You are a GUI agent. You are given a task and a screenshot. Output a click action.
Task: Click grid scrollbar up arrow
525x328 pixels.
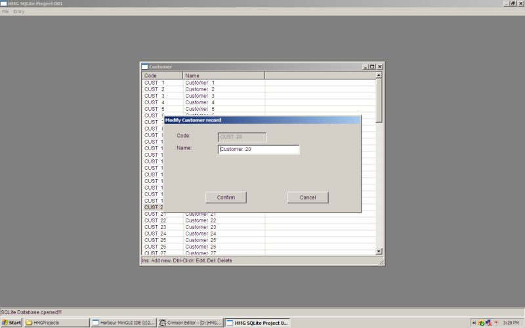tap(379, 75)
